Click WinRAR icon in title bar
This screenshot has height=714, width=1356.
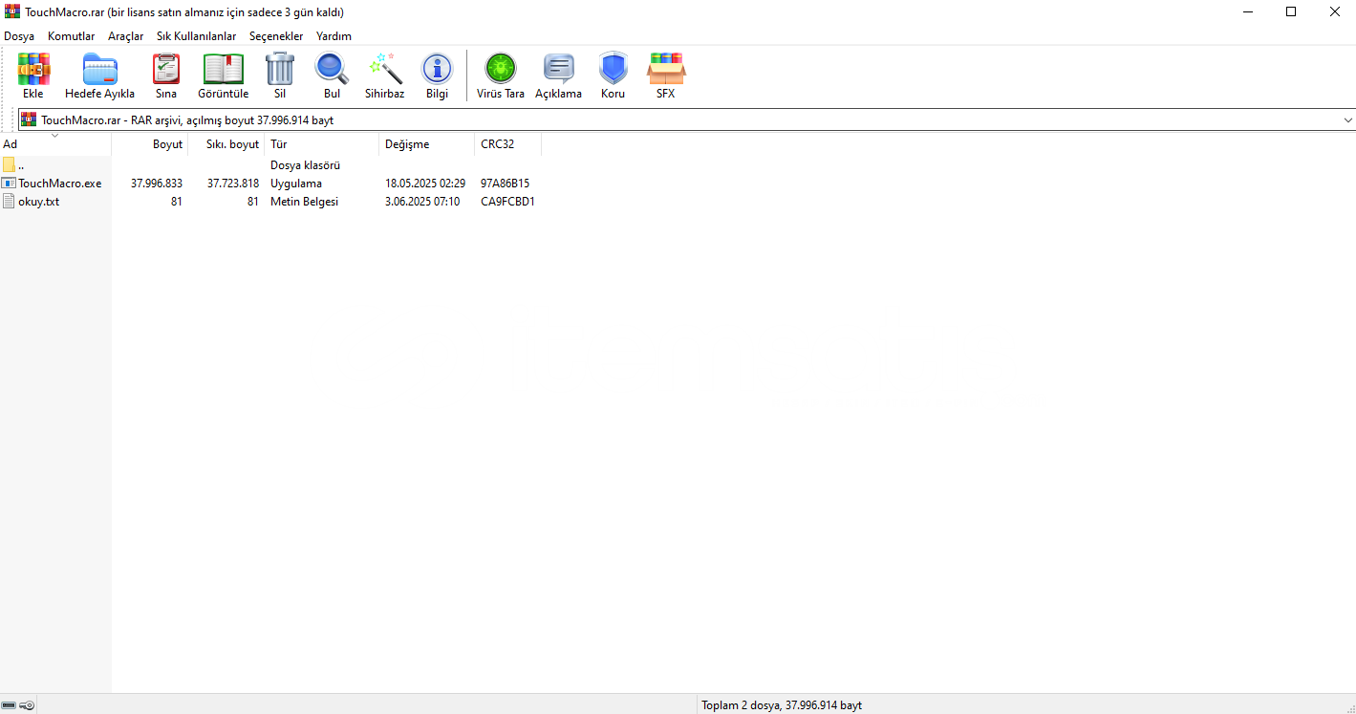[11, 11]
